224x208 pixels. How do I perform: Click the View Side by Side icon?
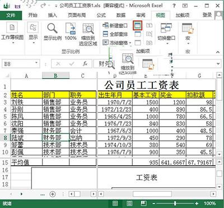pyautogui.click(x=149, y=25)
